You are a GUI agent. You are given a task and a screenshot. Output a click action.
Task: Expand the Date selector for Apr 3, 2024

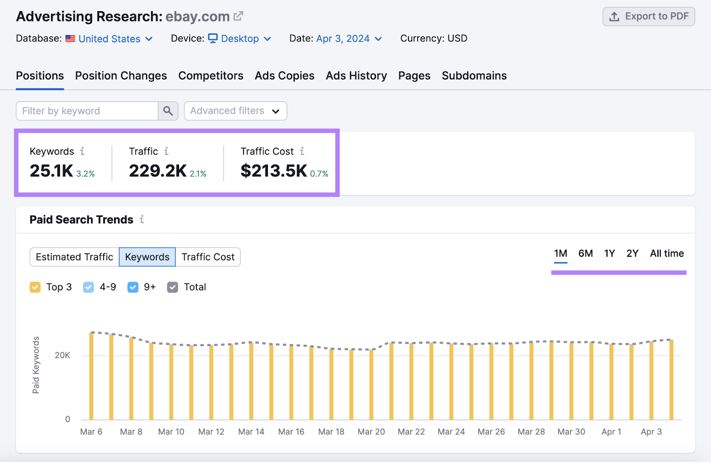click(x=379, y=39)
